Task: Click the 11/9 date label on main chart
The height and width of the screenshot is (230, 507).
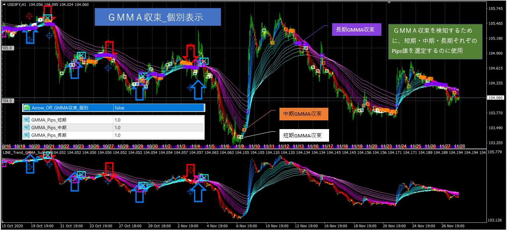Action: (x=240, y=146)
